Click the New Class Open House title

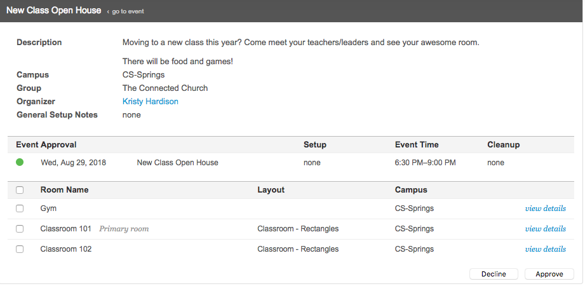(53, 11)
